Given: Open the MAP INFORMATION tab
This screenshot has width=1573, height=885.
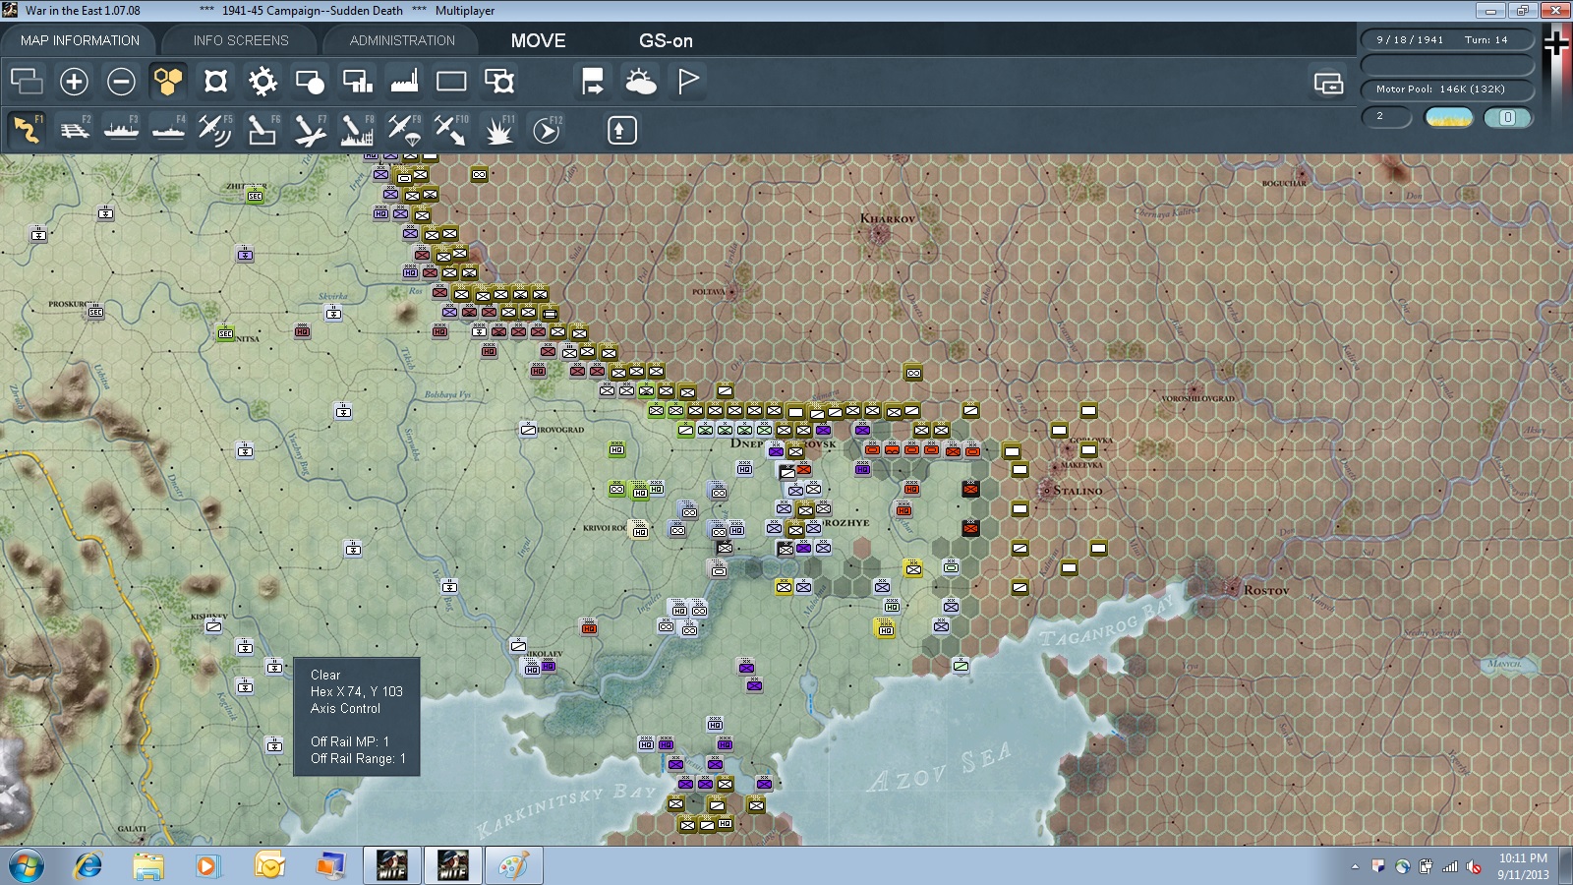Looking at the screenshot, I should pyautogui.click(x=80, y=40).
